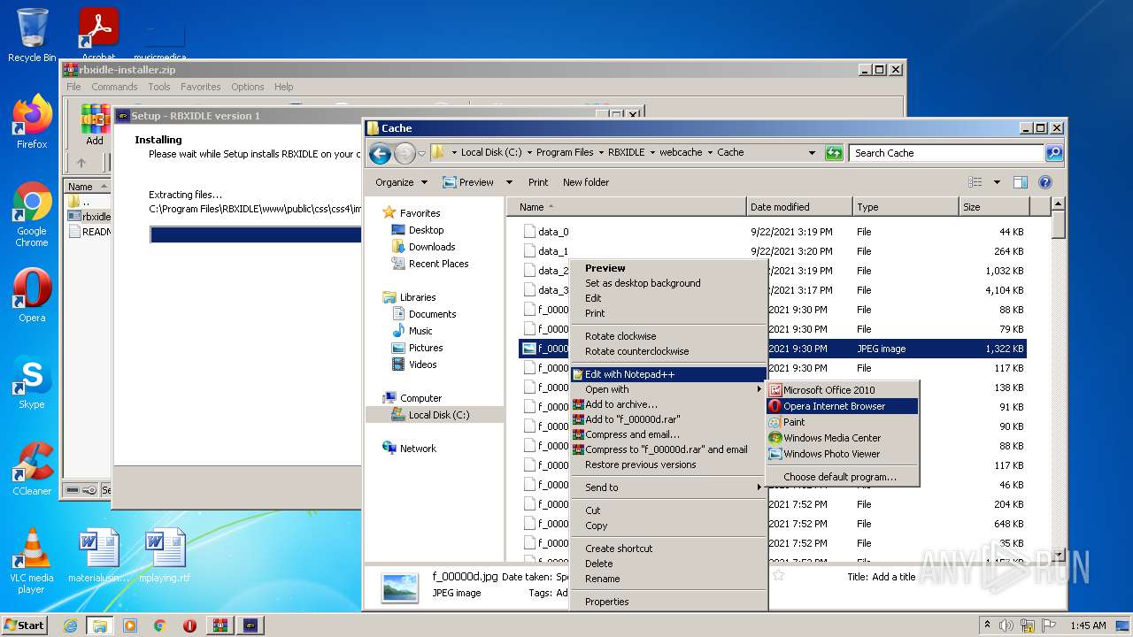Sort by Date modified column

click(x=799, y=207)
